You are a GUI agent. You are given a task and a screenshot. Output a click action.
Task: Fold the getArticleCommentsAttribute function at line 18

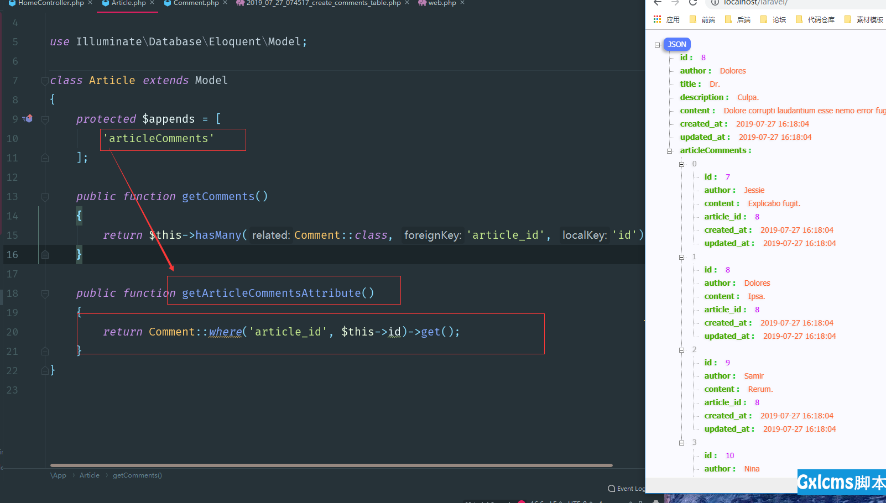tap(45, 294)
